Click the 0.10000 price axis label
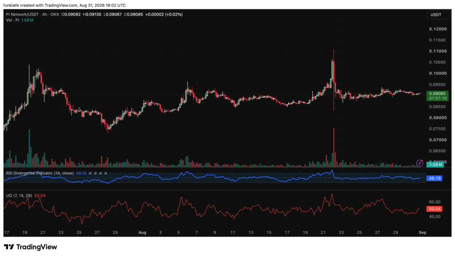The width and height of the screenshot is (455, 257). (438, 73)
